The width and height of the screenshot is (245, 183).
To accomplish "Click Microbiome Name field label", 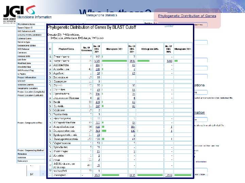I will (x=26, y=24).
